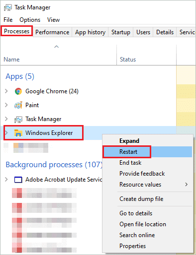This screenshot has width=196, height=255.
Task: Click the Adobe Acrobat Update Service icon
Action: click(18, 180)
